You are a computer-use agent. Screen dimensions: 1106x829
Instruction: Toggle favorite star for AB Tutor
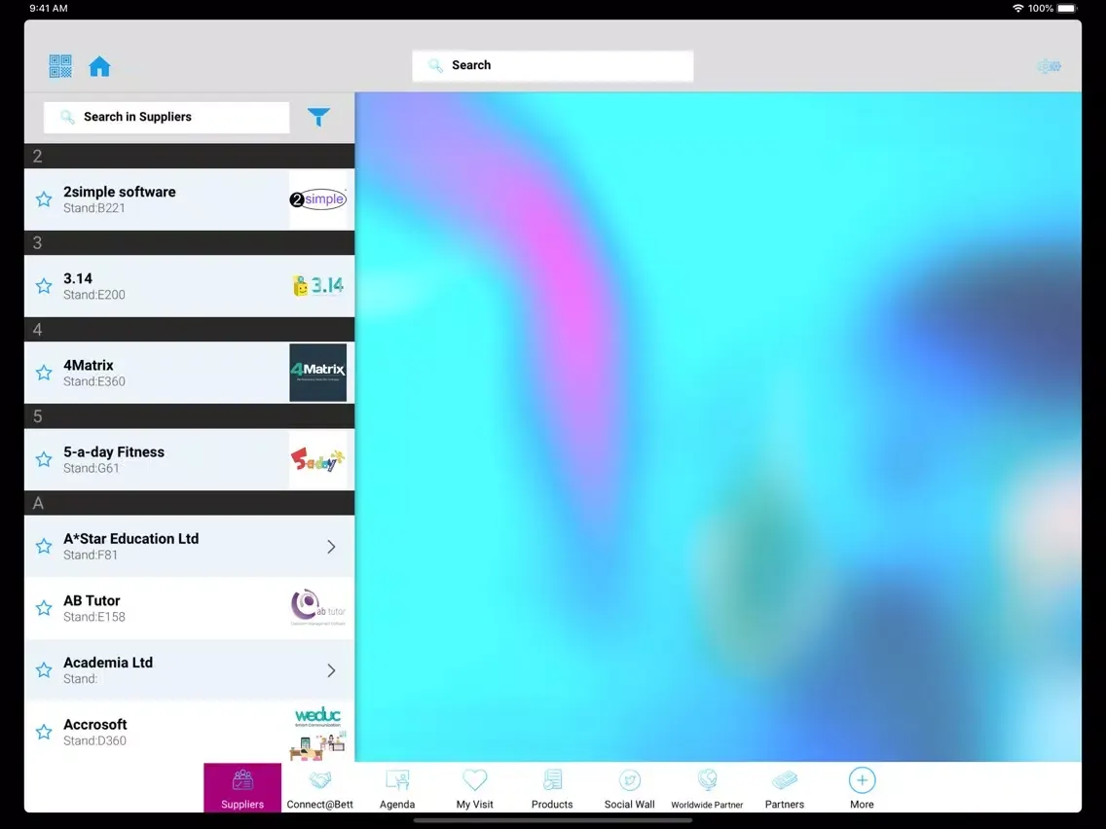pos(44,608)
